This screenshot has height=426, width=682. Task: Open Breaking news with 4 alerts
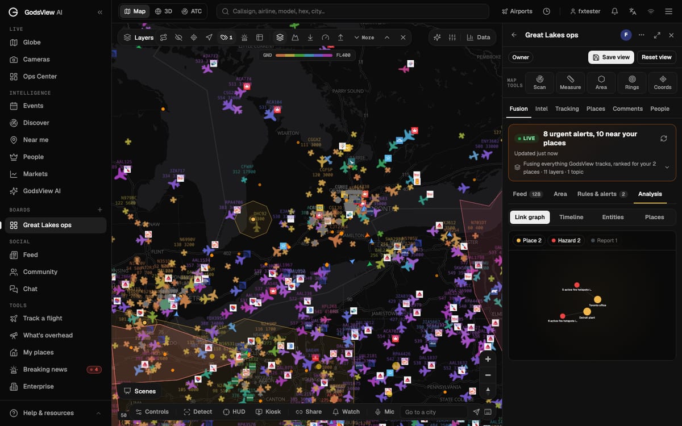[55, 369]
